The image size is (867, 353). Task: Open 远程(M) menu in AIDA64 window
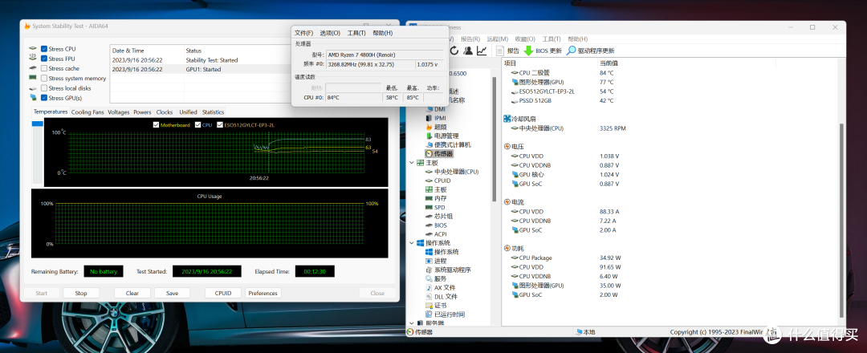(x=497, y=39)
